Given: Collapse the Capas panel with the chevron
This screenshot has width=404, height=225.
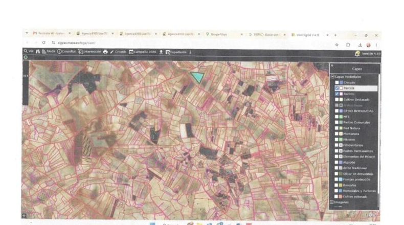Looking at the screenshot, I should (x=332, y=65).
